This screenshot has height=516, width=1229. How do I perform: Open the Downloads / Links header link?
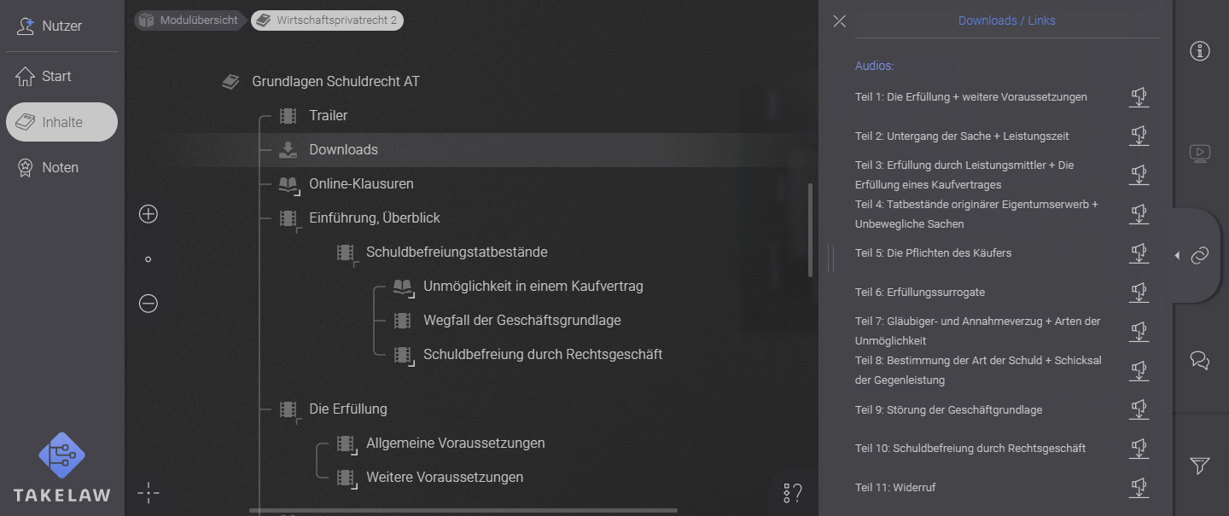(1006, 20)
